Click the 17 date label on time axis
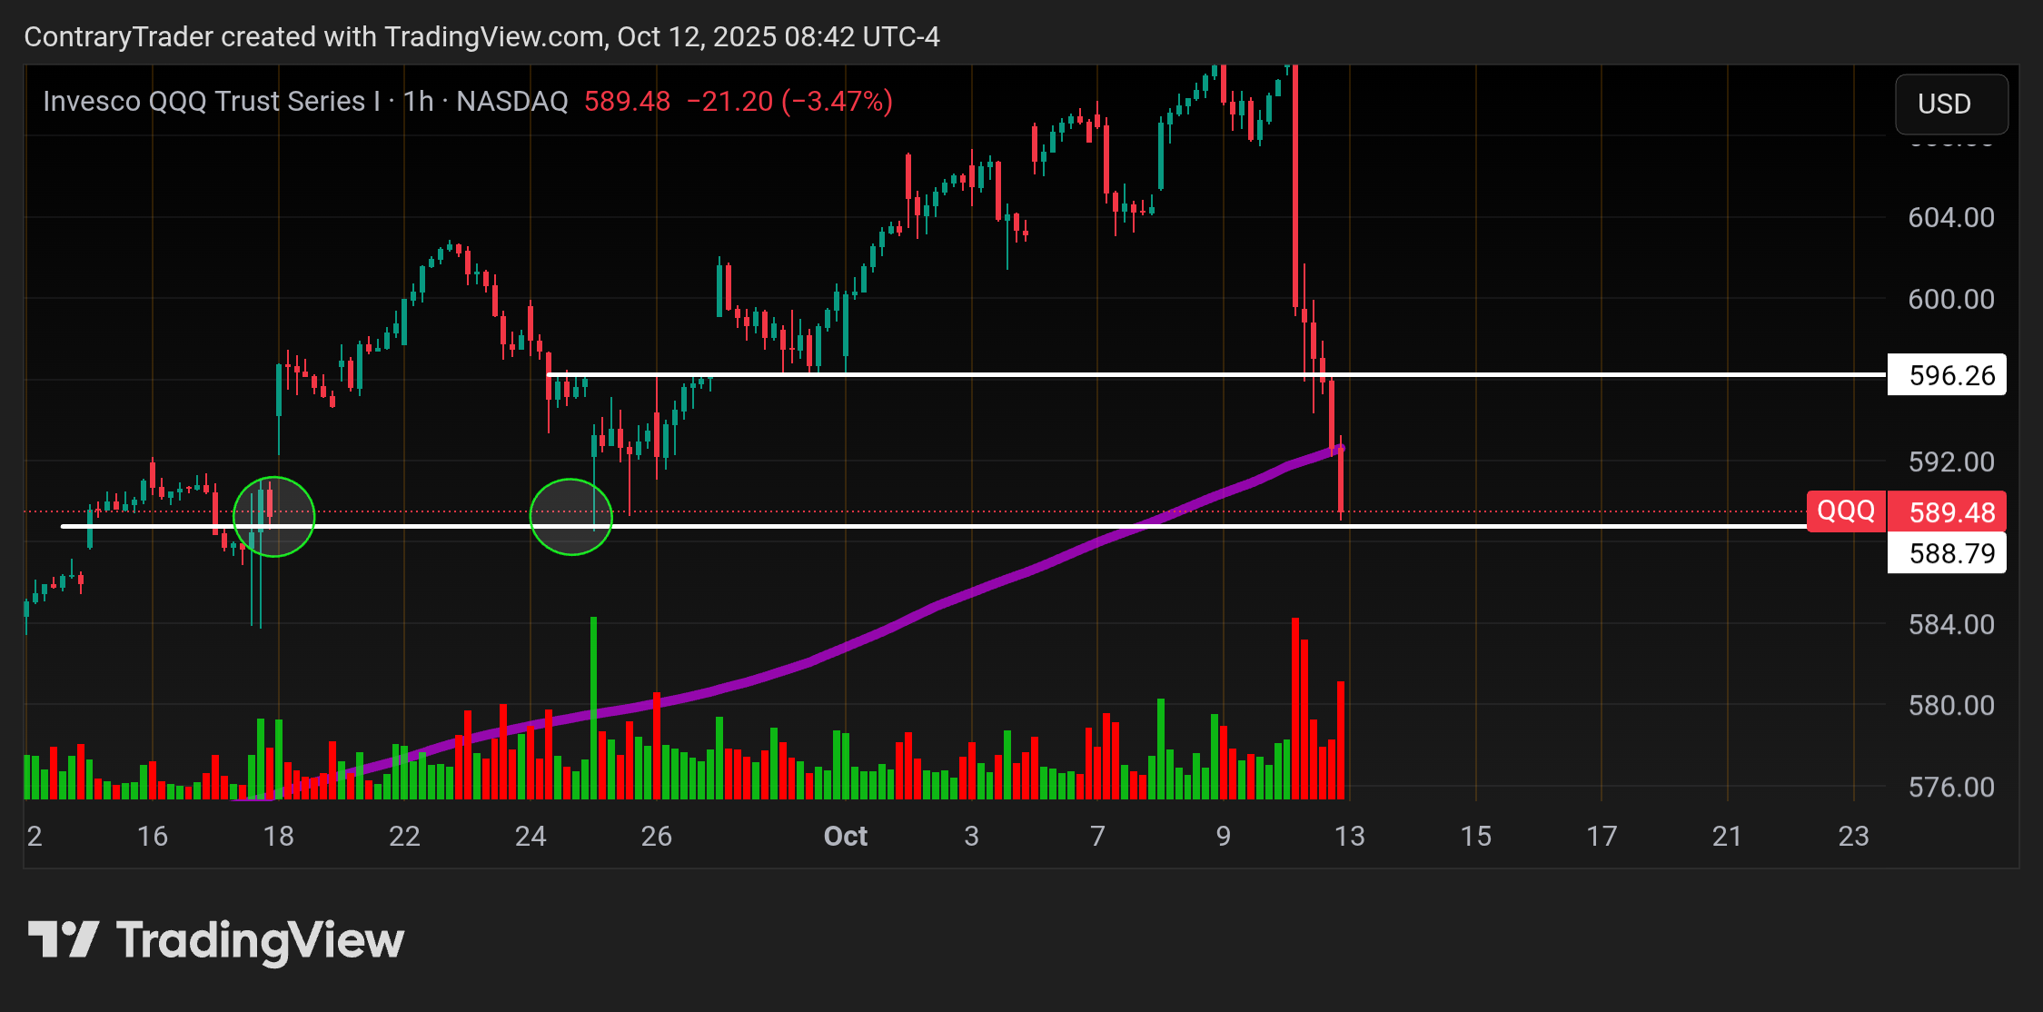 (1602, 836)
